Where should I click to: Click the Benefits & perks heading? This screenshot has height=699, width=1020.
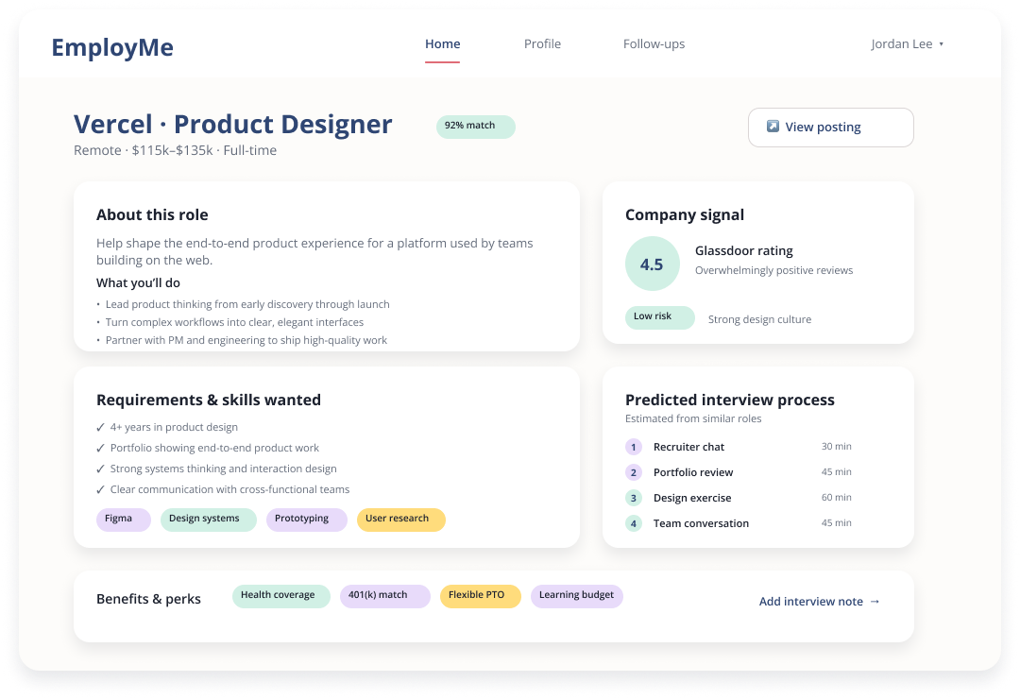(148, 600)
